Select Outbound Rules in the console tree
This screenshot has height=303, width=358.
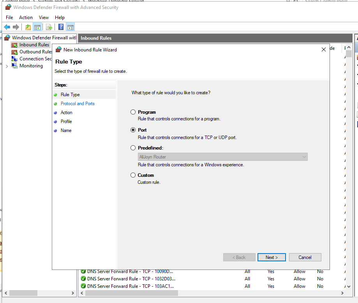pos(36,52)
